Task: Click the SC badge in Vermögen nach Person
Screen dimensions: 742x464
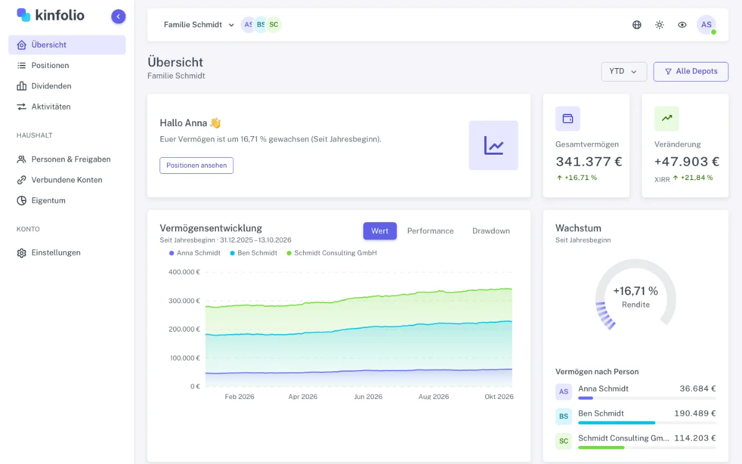Action: click(563, 441)
